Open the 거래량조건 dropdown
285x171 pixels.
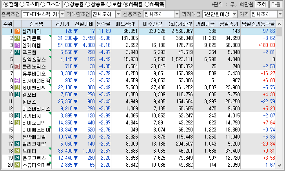[x=118, y=14]
